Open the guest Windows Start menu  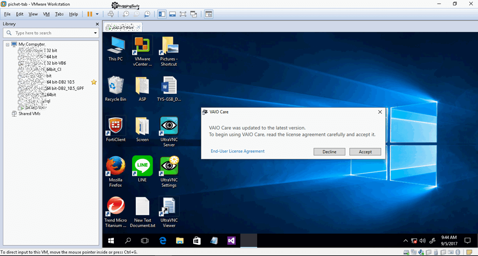pos(111,241)
